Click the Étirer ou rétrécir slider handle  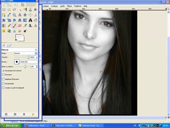pyautogui.click(x=25, y=66)
